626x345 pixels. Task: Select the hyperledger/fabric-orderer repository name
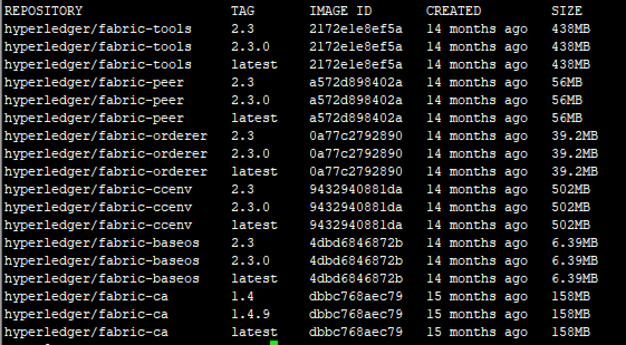[x=99, y=135]
